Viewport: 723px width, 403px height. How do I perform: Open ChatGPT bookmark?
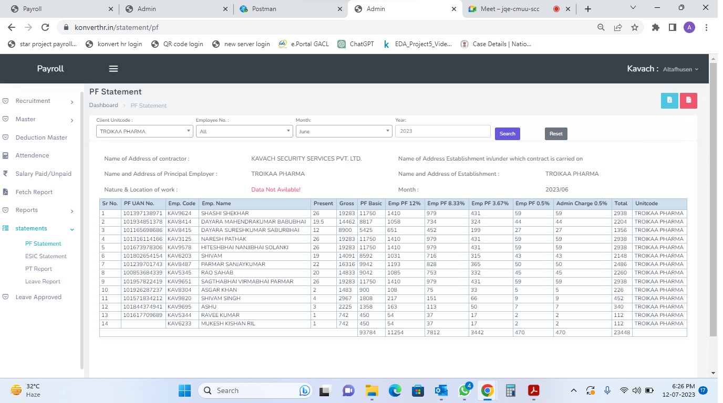[356, 44]
